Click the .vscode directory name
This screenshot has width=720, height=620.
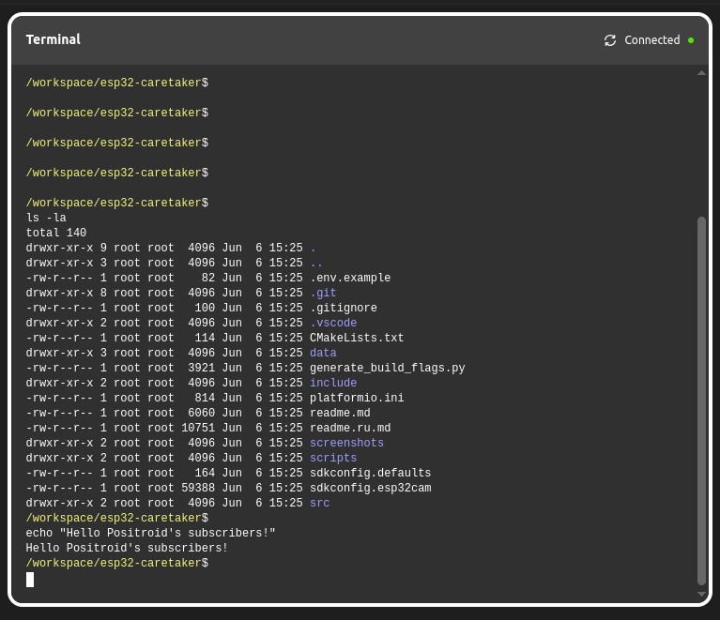(333, 323)
